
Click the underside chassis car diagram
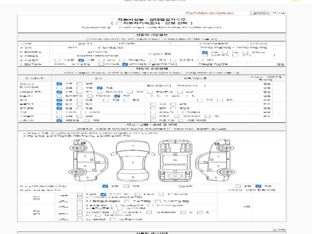coord(175,160)
